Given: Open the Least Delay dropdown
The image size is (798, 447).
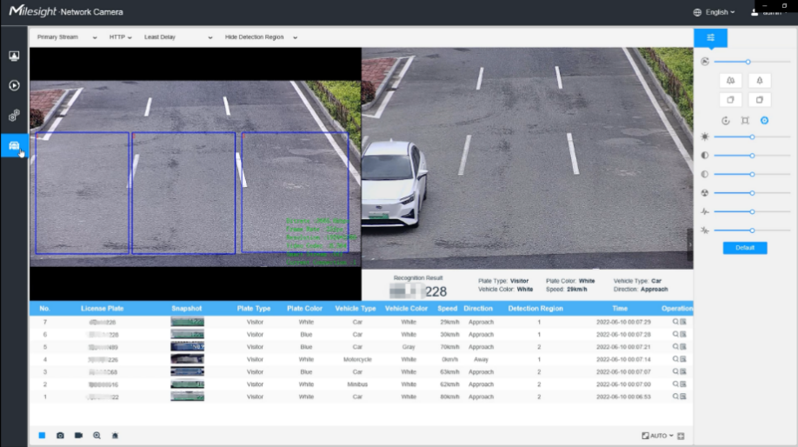Looking at the screenshot, I should 178,37.
